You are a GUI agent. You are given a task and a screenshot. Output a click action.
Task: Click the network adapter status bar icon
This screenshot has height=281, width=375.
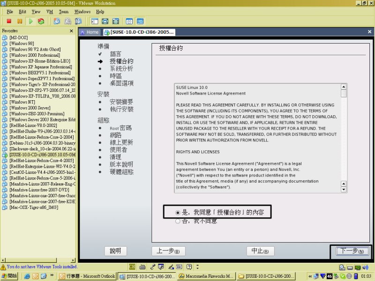tap(358, 267)
